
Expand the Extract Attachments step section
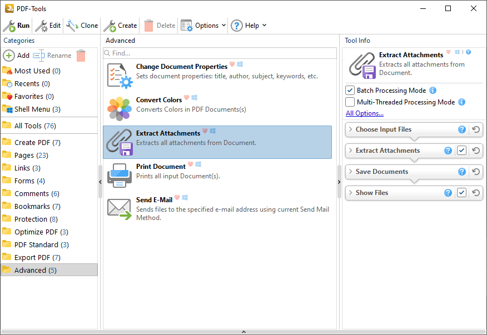pyautogui.click(x=351, y=151)
